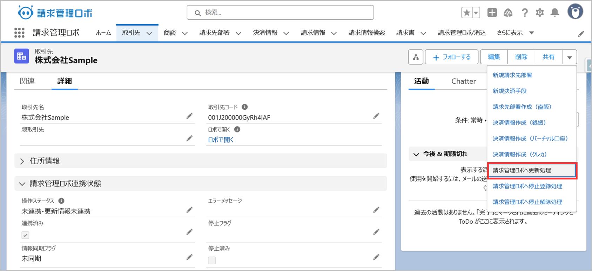Switch to the 関連 tab
Image resolution: width=592 pixels, height=271 pixels.
tap(27, 81)
